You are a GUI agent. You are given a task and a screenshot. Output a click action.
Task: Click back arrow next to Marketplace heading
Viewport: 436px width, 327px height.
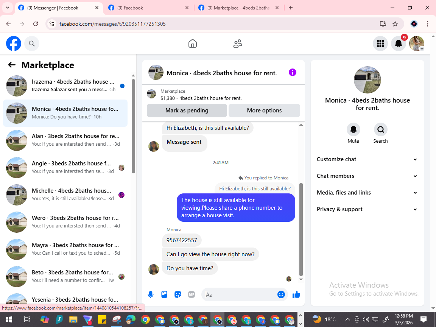tap(12, 65)
